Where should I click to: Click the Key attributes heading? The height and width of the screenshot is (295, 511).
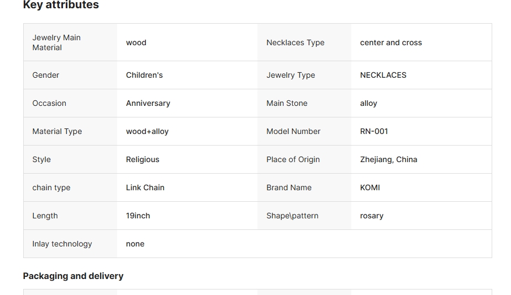pyautogui.click(x=61, y=5)
